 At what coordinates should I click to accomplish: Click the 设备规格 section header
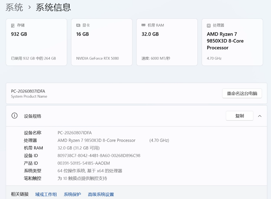point(137,116)
